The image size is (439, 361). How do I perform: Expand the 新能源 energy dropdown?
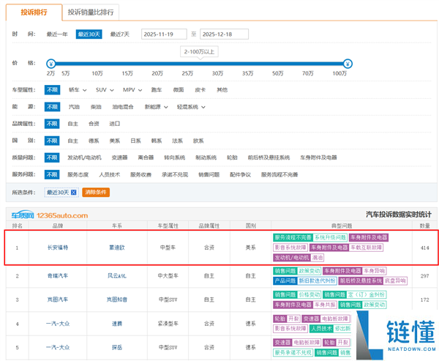pos(157,107)
